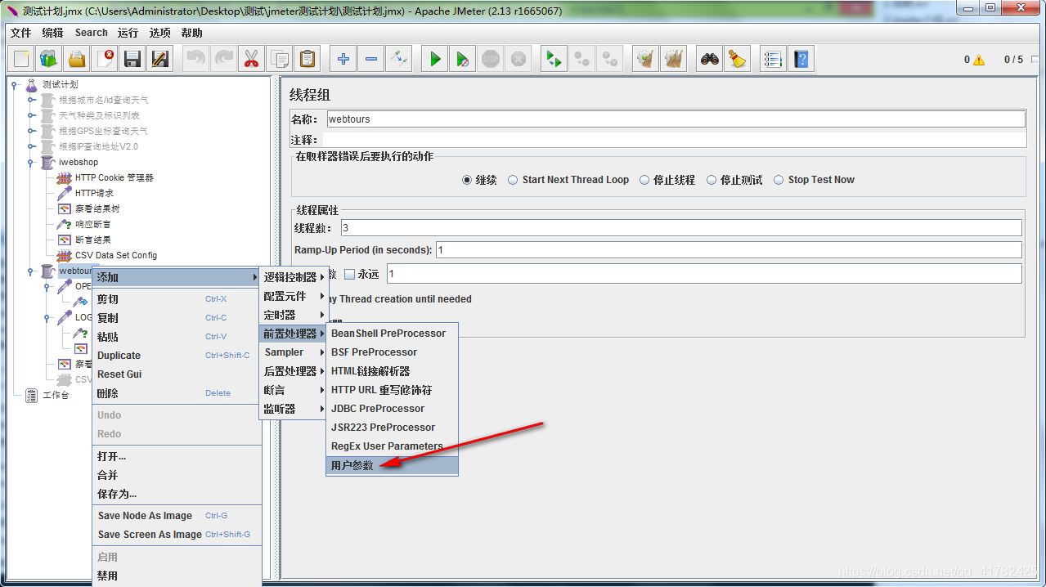Image resolution: width=1046 pixels, height=587 pixels.
Task: Open the 文件 menu
Action: [20, 33]
